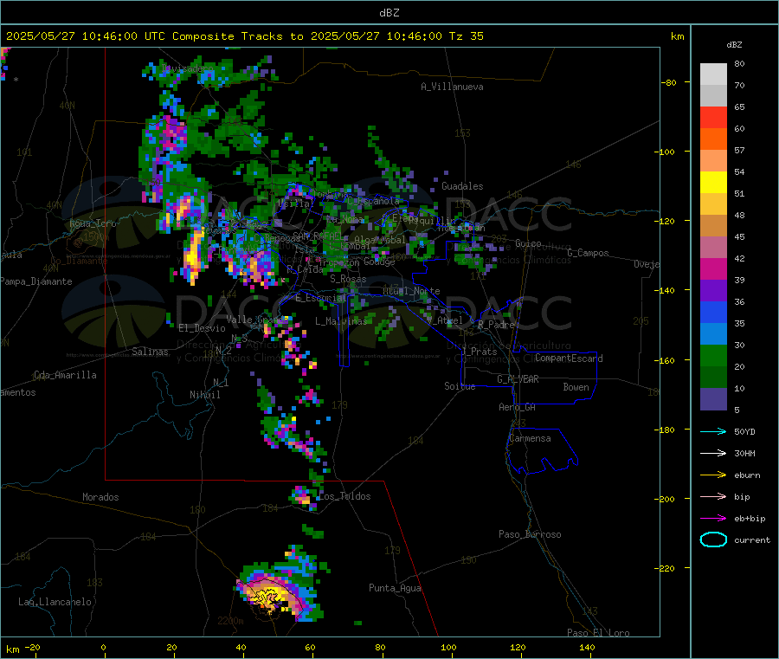Click the Nihuil location label

pos(205,395)
